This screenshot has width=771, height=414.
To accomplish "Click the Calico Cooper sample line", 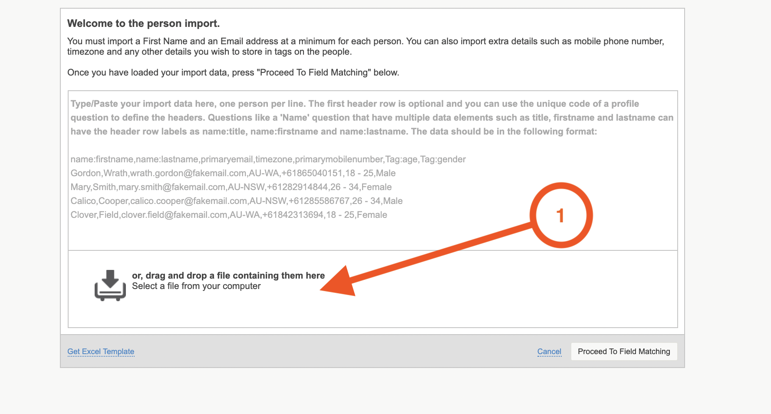I will 237,201.
